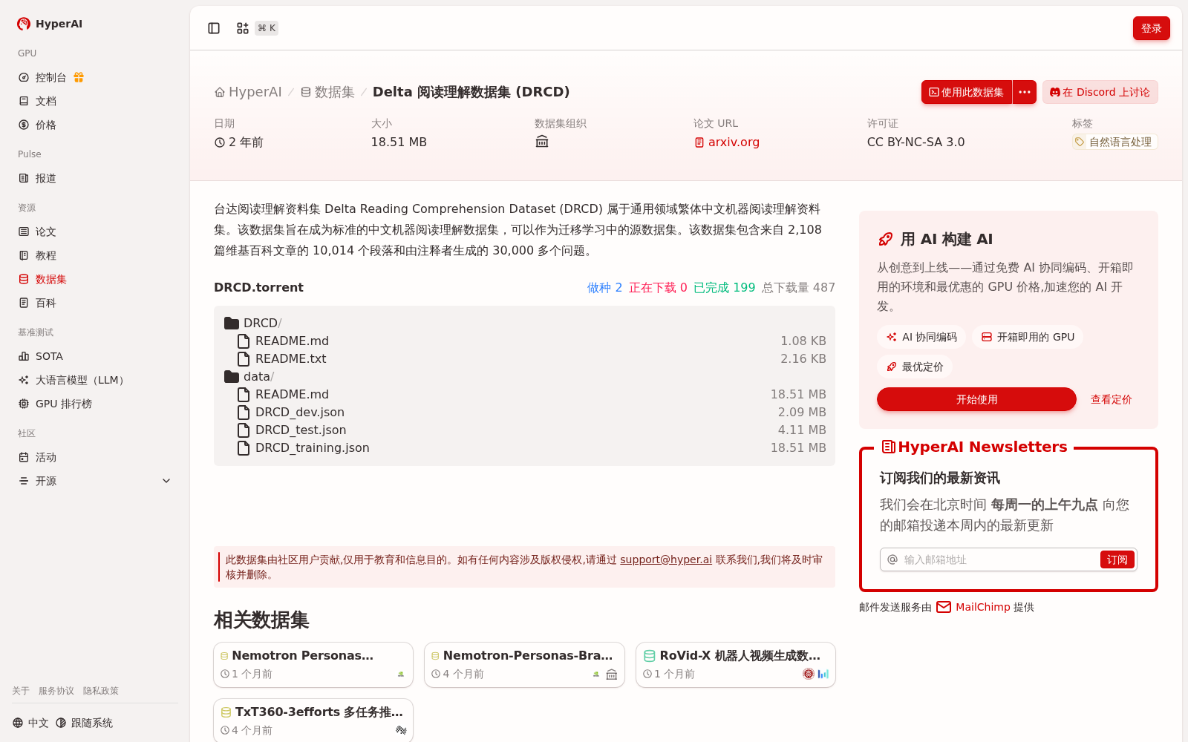Image resolution: width=1188 pixels, height=742 pixels.
Task: Focus the 输入邮箱地址 email field
Action: [x=999, y=559]
